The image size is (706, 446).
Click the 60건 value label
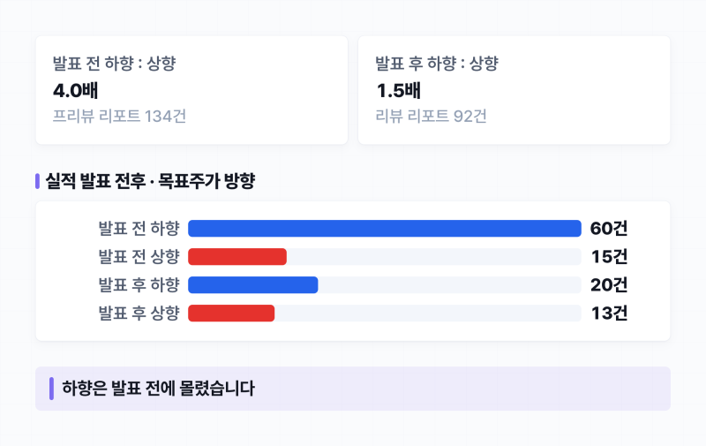click(609, 229)
